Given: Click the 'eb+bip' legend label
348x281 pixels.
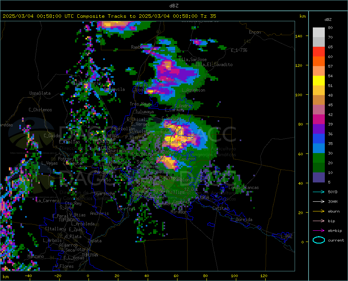Looking at the screenshot, I should tap(335, 231).
